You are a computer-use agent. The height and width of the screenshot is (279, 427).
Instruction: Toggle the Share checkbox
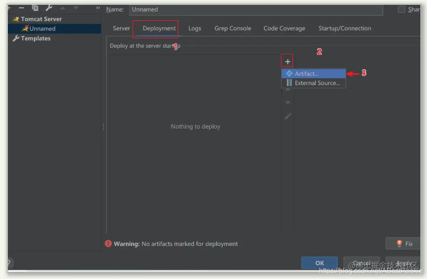click(x=401, y=9)
